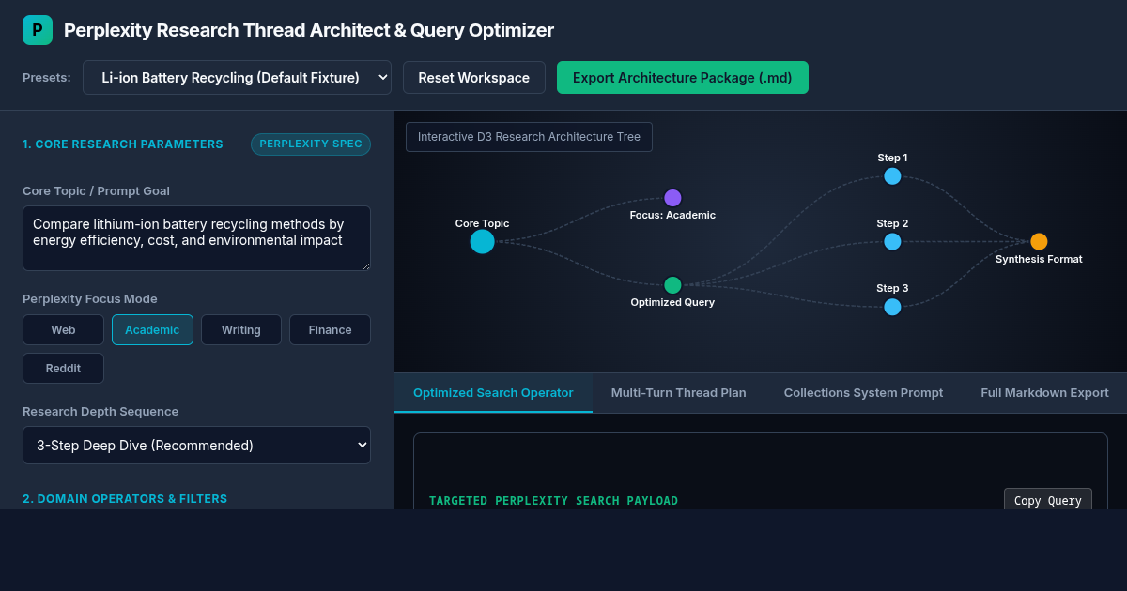Click the Copy Query button

pos(1047,501)
